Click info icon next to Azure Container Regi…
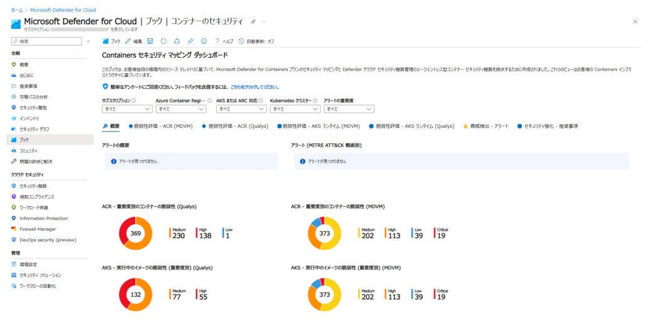Screen dimensions: 655x331 (x=210, y=101)
